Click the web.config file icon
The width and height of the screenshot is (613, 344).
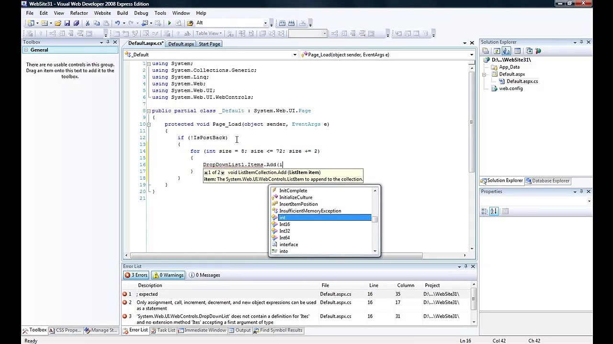click(x=495, y=88)
